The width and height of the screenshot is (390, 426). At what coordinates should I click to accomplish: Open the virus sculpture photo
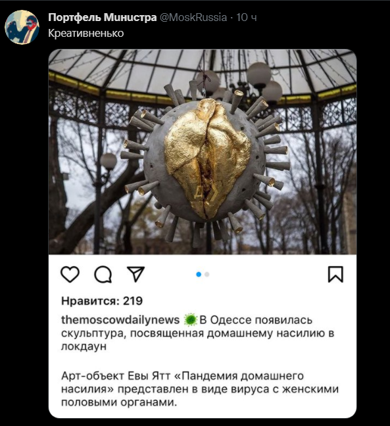pyautogui.click(x=203, y=152)
